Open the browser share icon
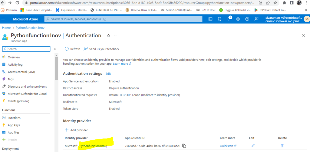The height and width of the screenshot is (152, 310). pos(268,3)
